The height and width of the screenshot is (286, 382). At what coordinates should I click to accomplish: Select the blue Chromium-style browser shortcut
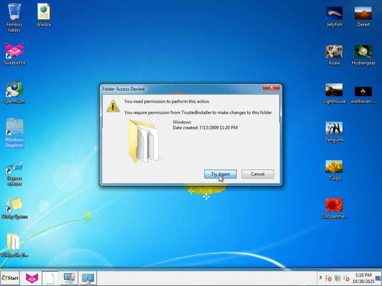coord(14,92)
